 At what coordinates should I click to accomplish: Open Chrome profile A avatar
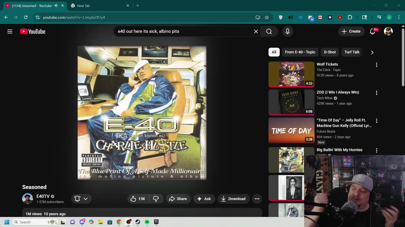(x=389, y=17)
